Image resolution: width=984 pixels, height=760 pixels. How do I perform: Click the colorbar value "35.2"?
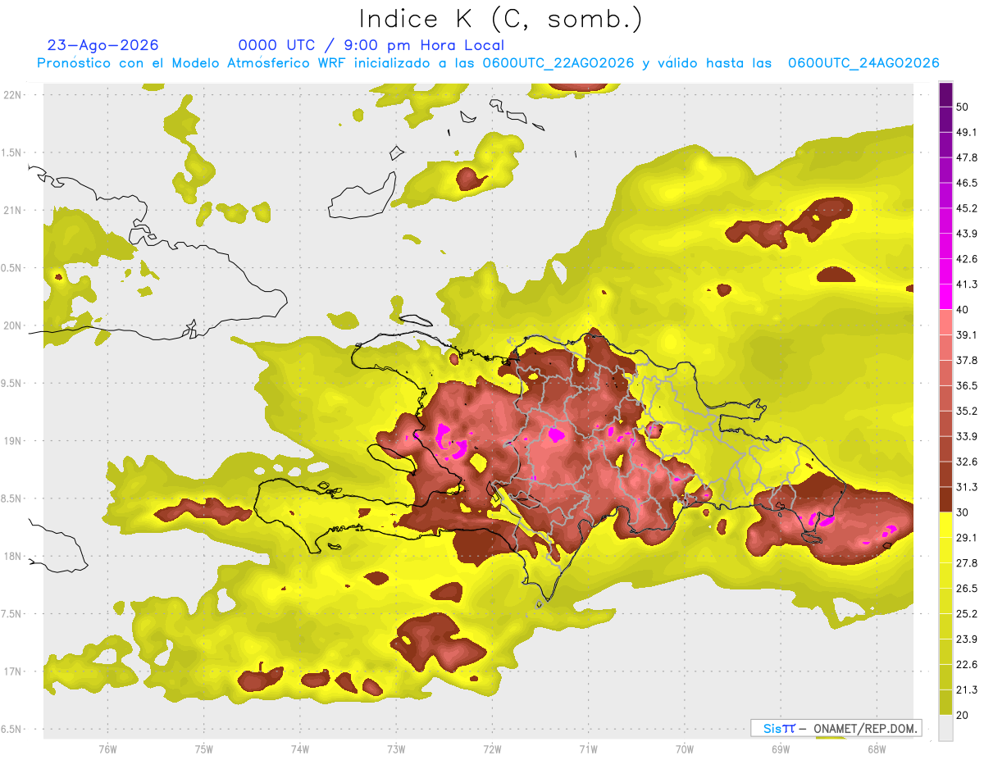(x=968, y=411)
